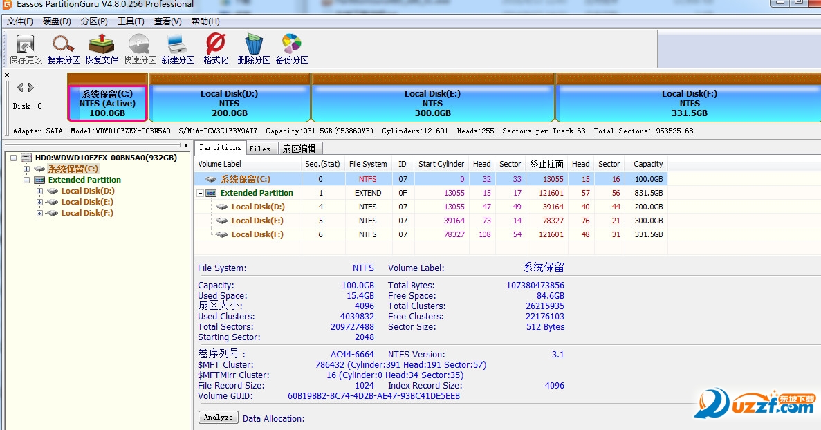Select the Local Disk(E:) label in the tree
This screenshot has width=821, height=430.
point(87,202)
